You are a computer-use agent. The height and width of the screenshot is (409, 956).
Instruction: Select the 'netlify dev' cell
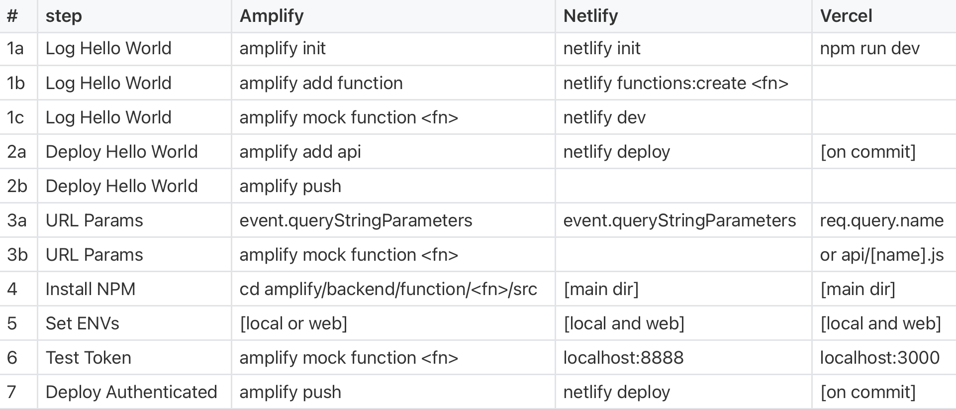[x=604, y=117]
